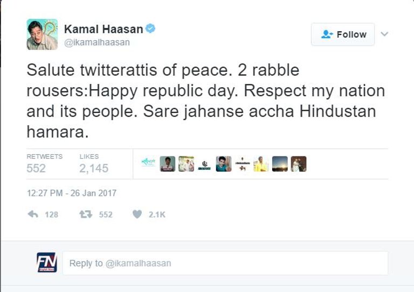This screenshot has width=414, height=292.
Task: Click the blue verified badge
Action: point(150,29)
